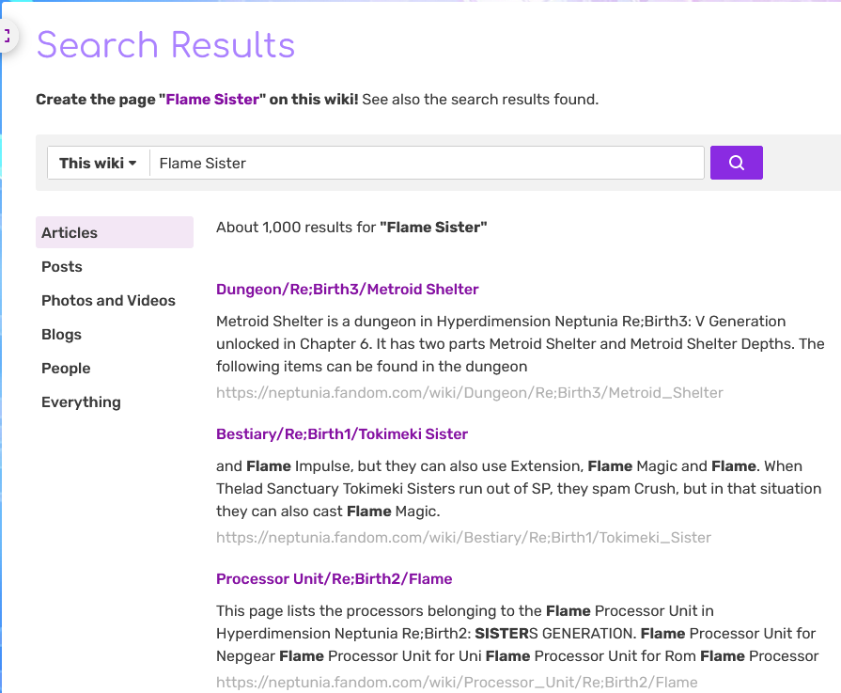
Task: Show Blogs search results
Action: (x=61, y=334)
